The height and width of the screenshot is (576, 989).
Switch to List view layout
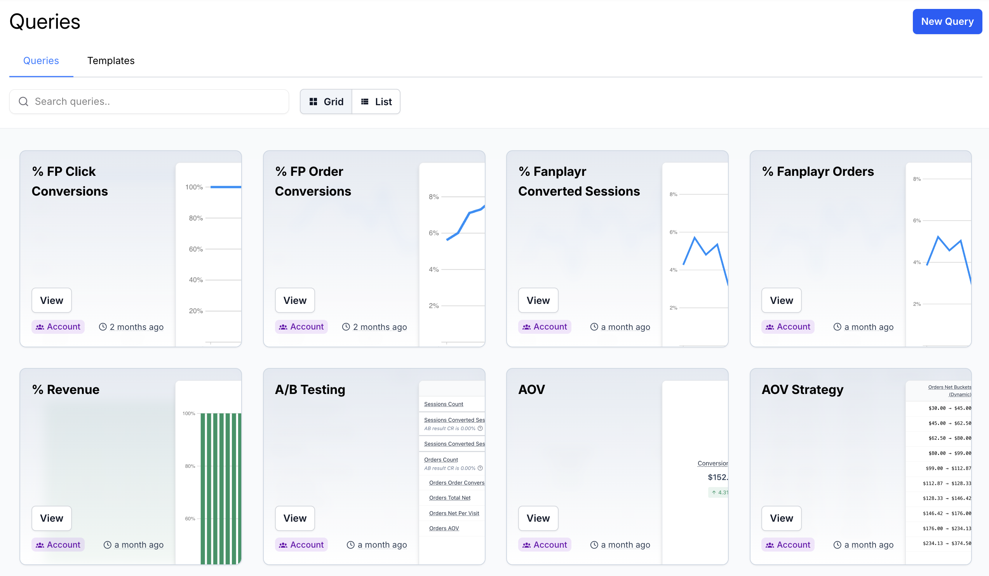376,102
